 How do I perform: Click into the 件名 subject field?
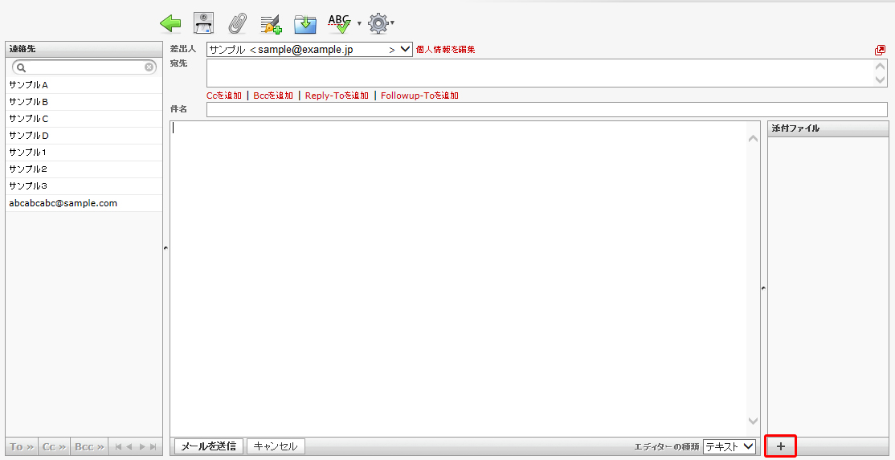click(x=546, y=109)
